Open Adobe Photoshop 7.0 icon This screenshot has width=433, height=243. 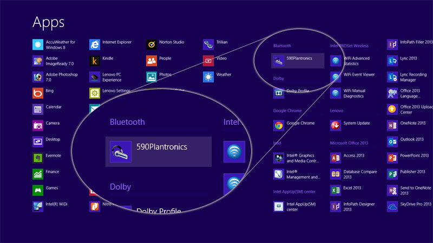[38, 77]
